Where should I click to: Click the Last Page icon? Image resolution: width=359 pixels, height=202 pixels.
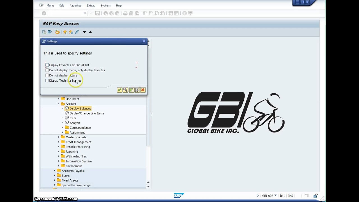(163, 13)
